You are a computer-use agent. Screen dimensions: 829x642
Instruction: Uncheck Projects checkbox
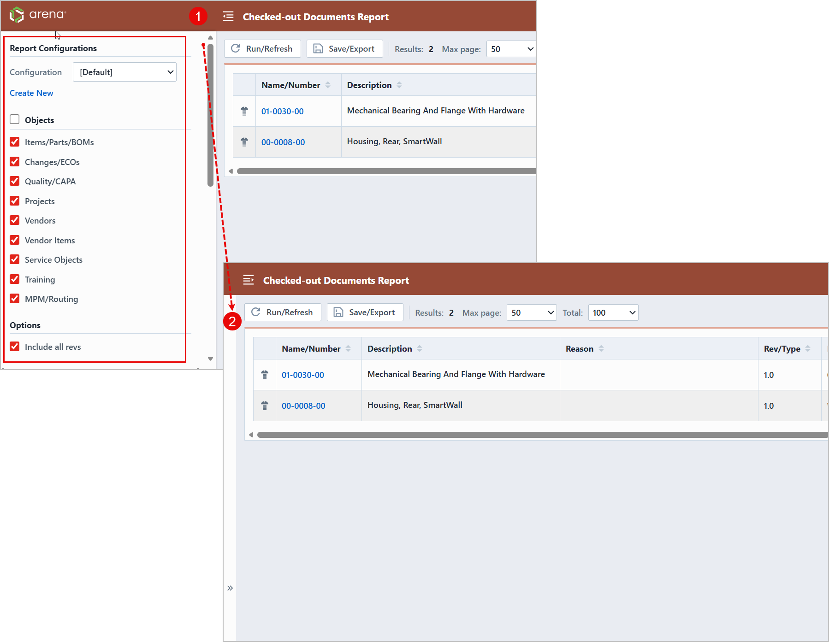(15, 200)
